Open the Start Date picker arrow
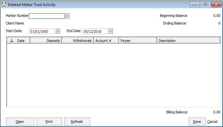Viewport: 223px width, 127px height. tap(58, 31)
